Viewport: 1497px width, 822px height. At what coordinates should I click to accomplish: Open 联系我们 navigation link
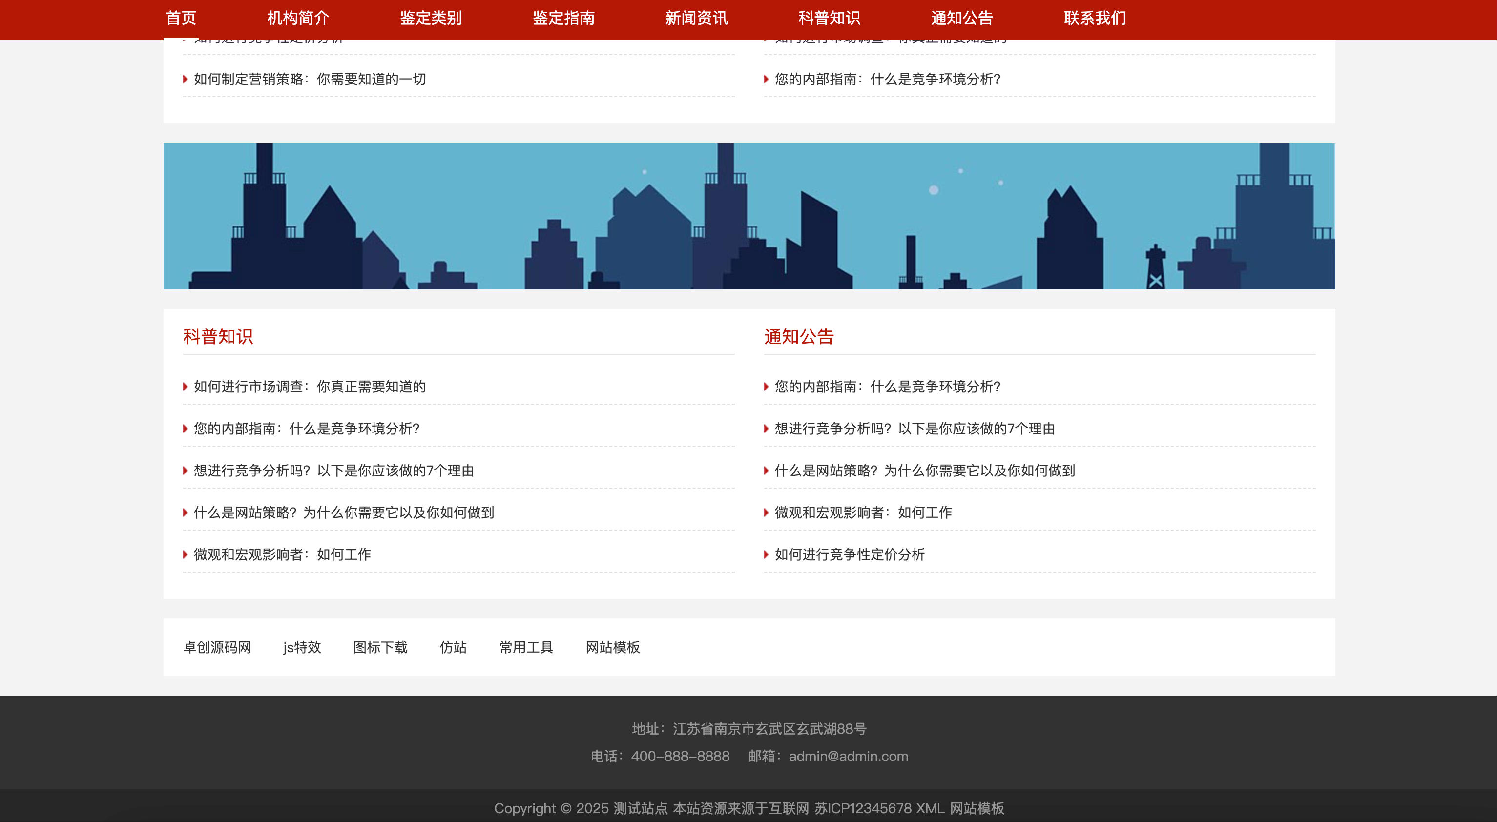click(x=1095, y=18)
